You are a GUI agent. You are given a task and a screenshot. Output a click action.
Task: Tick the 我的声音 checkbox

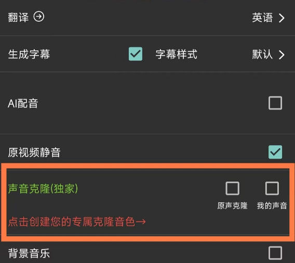pos(272,188)
